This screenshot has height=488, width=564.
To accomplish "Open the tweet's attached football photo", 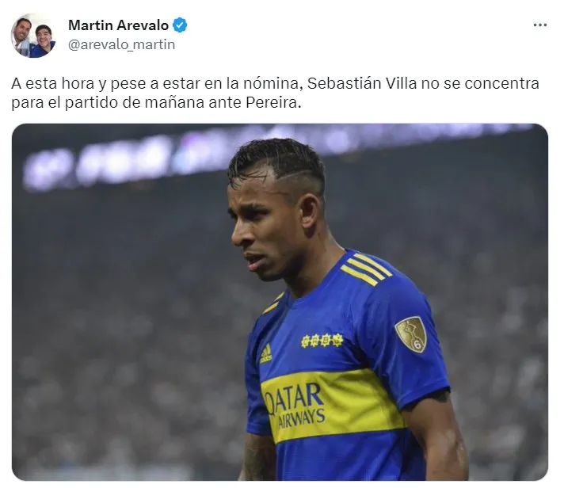I will [x=280, y=302].
